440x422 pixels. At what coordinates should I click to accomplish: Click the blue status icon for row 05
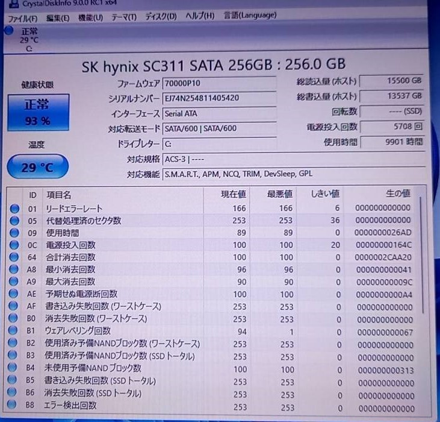tap(14, 221)
